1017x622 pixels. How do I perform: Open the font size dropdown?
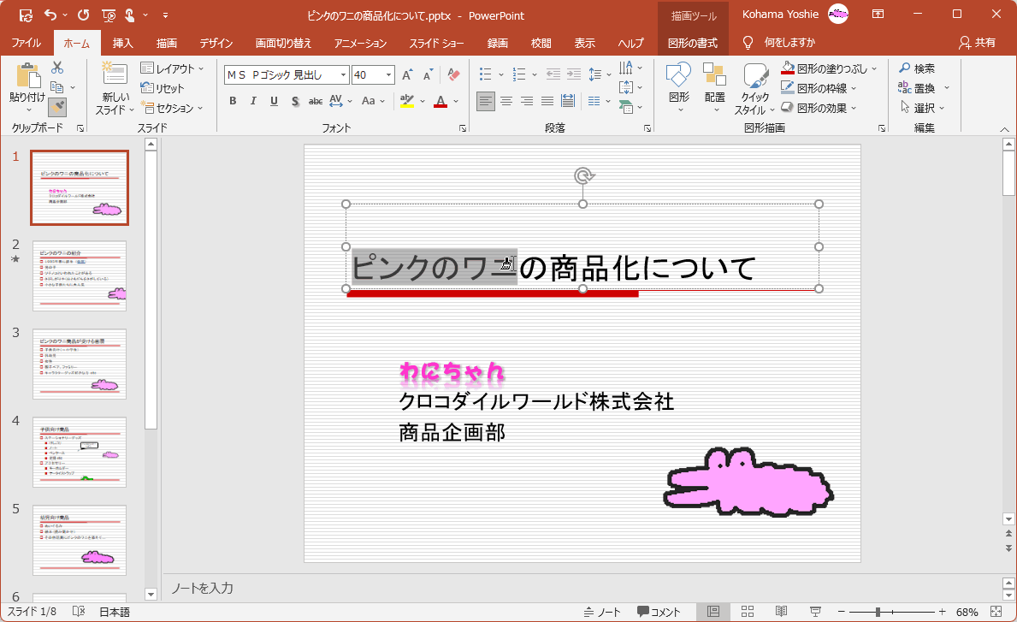coord(389,75)
